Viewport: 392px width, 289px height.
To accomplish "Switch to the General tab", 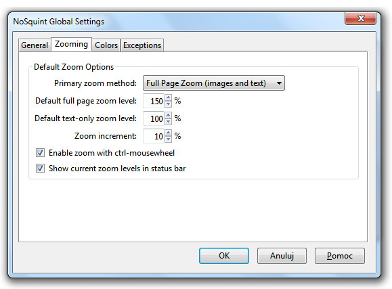I will pyautogui.click(x=35, y=45).
